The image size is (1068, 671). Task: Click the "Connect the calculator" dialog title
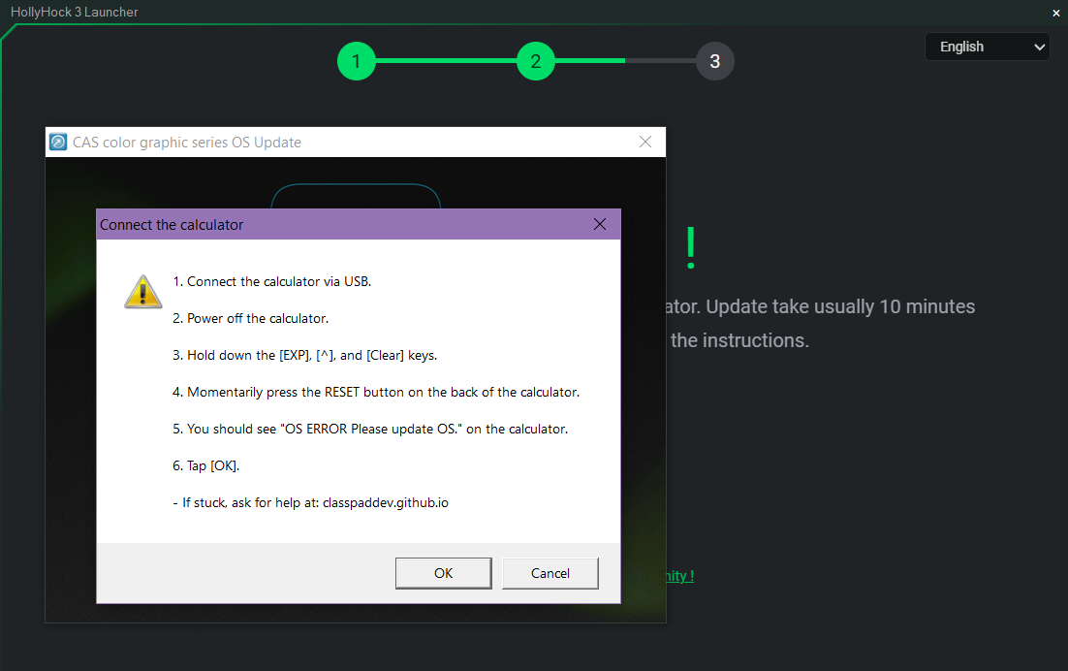(172, 225)
